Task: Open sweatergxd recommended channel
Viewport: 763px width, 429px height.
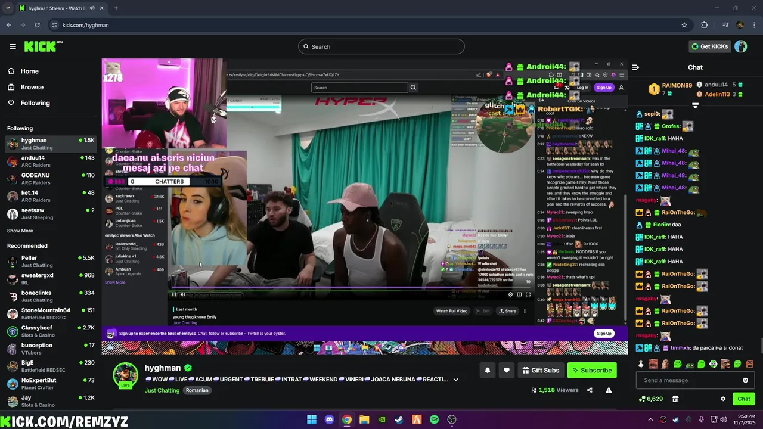Action: coord(50,279)
